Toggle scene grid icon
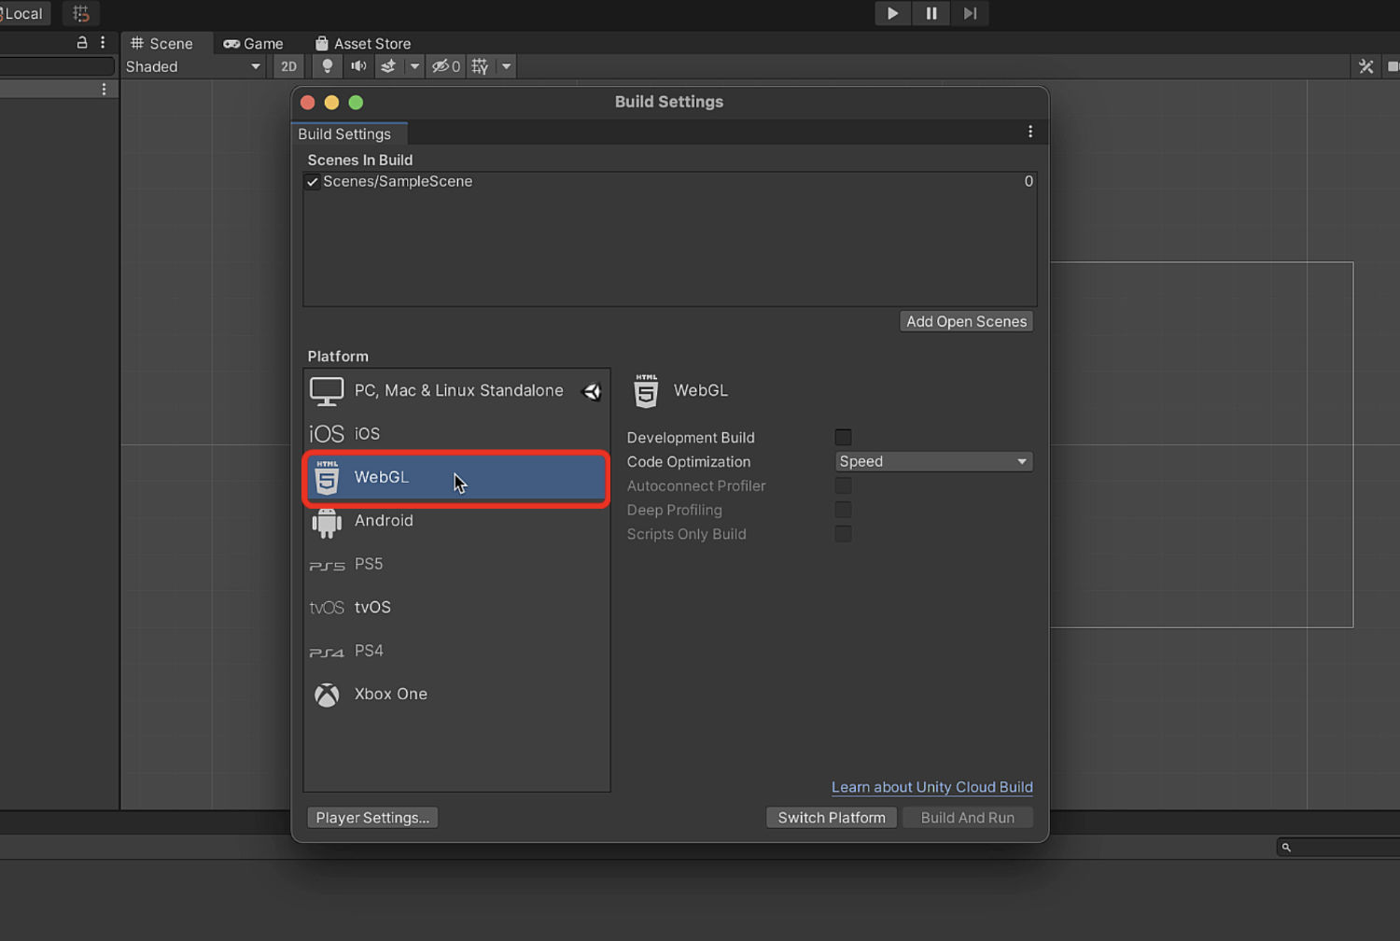This screenshot has width=1400, height=941. click(x=480, y=66)
